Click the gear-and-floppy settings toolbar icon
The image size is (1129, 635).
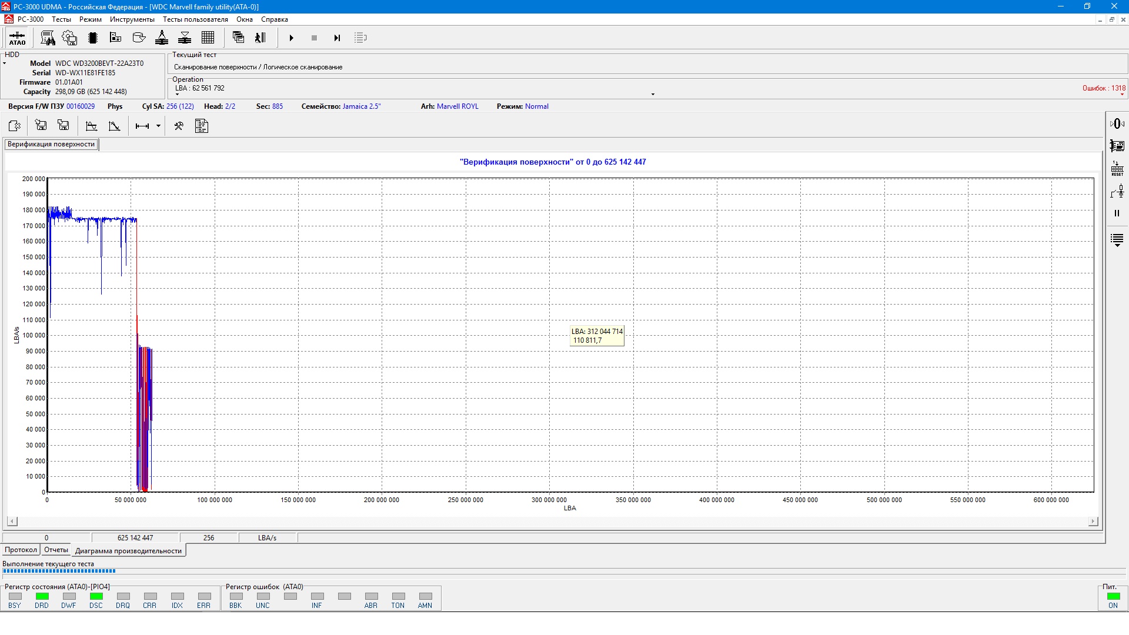pos(69,38)
